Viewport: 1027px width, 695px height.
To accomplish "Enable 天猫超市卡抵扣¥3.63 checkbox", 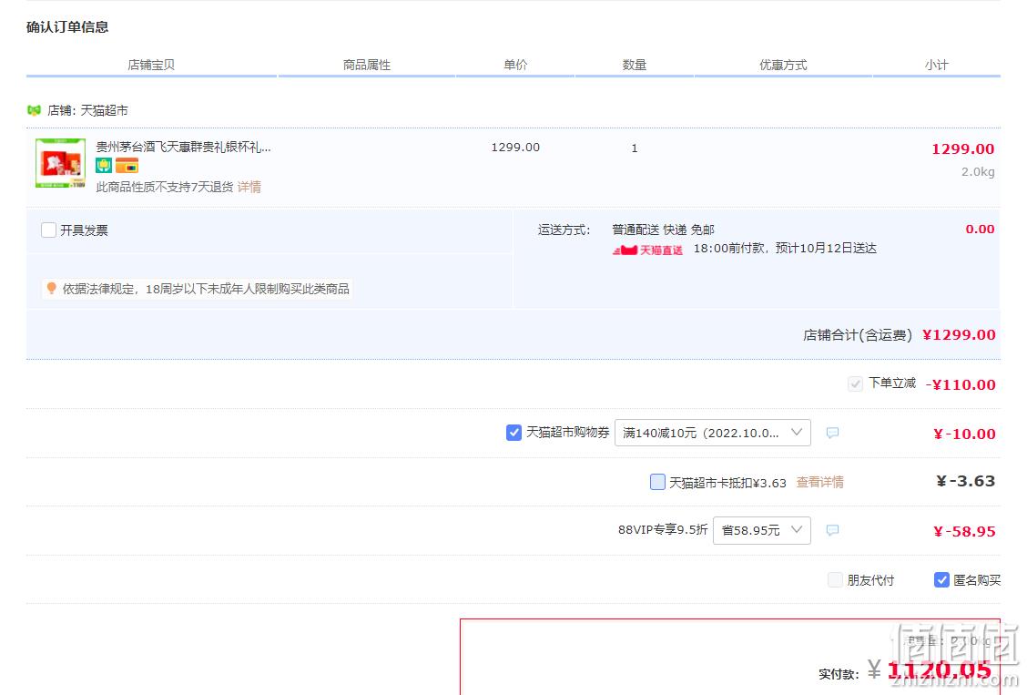I will (x=657, y=482).
